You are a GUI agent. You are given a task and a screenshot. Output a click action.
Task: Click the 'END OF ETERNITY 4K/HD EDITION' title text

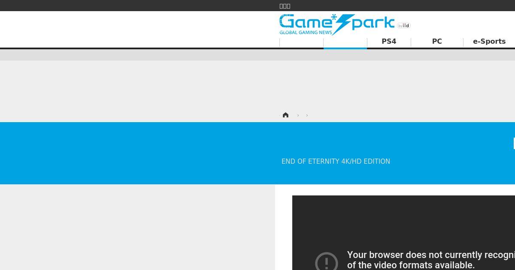click(x=336, y=162)
